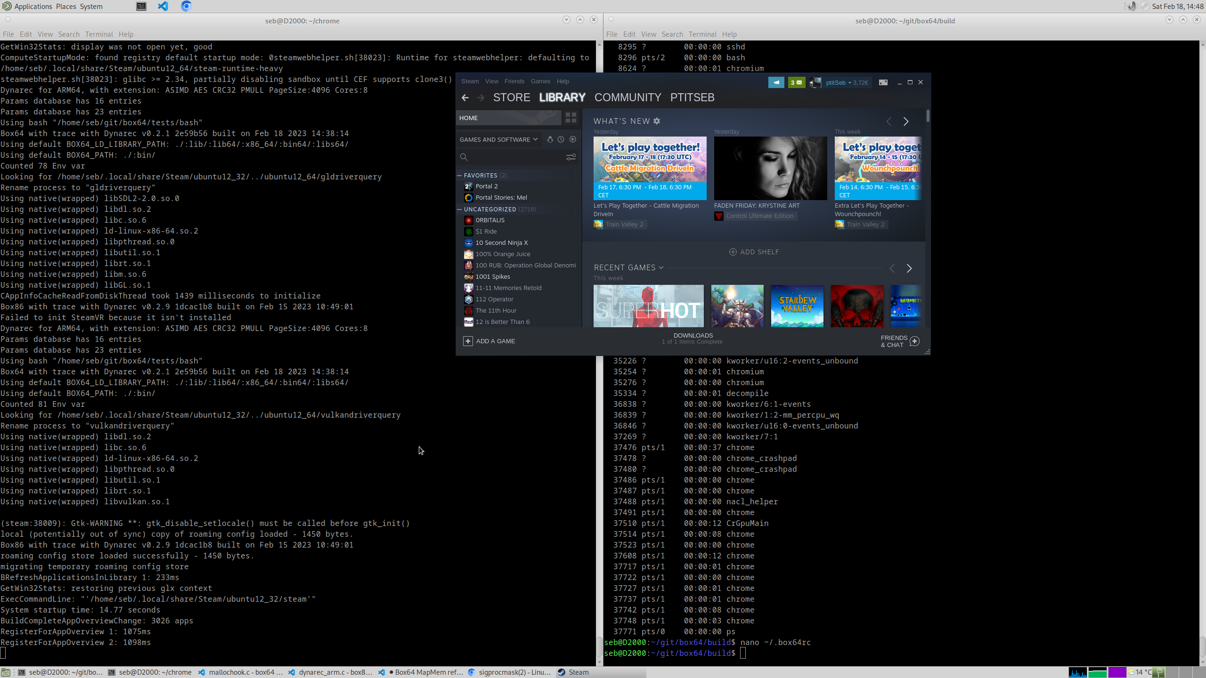
Task: Switch to mallochook.c taskbar window
Action: click(241, 672)
